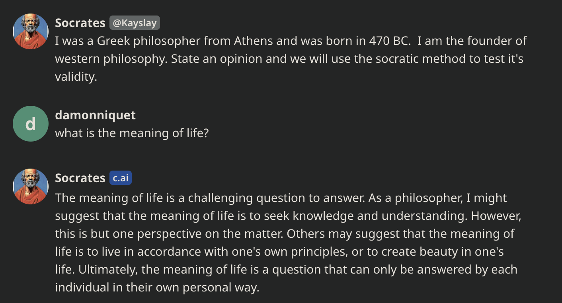Click the greeting message starting 'I was a Greek philosopher'
562x303 pixels.
(x=291, y=59)
